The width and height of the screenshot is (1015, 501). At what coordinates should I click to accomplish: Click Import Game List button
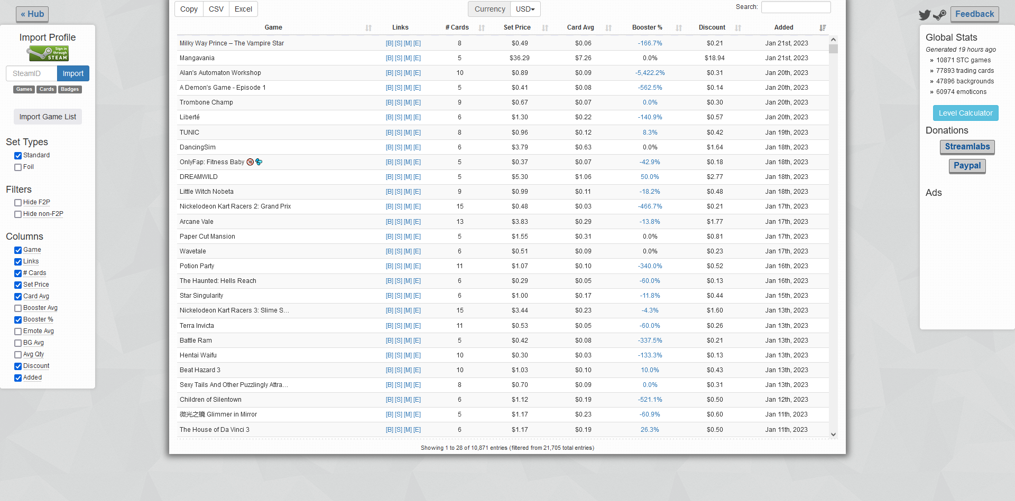click(48, 117)
